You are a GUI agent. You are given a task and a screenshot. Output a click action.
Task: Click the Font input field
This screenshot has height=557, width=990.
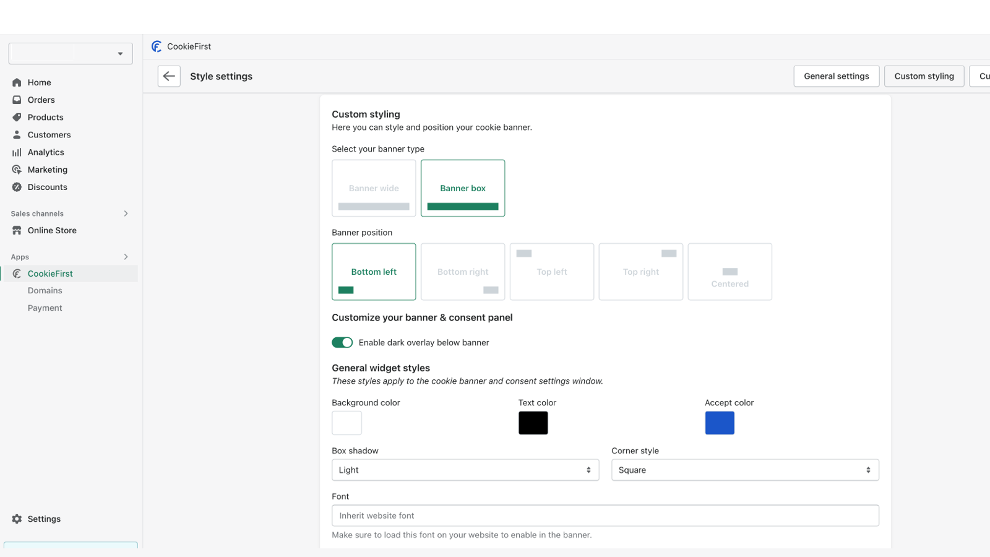point(605,516)
